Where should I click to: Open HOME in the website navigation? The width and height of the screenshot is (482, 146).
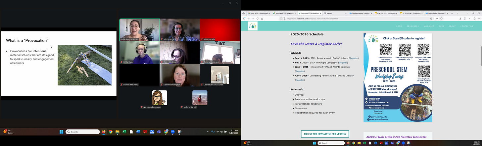click(399, 26)
